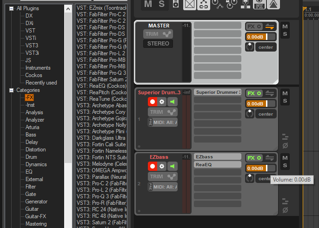
Task: Mute the EZbass track
Action: 285,158
